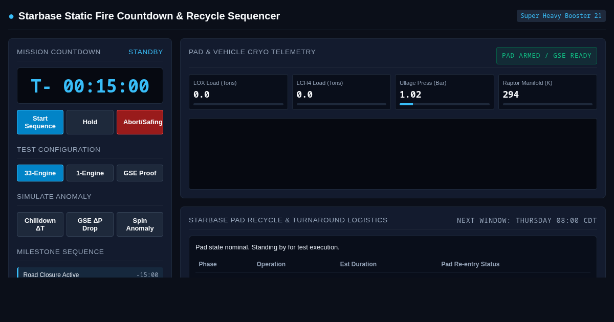The image size is (614, 322).
Task: Choose the GSE Proof configuration
Action: point(140,173)
